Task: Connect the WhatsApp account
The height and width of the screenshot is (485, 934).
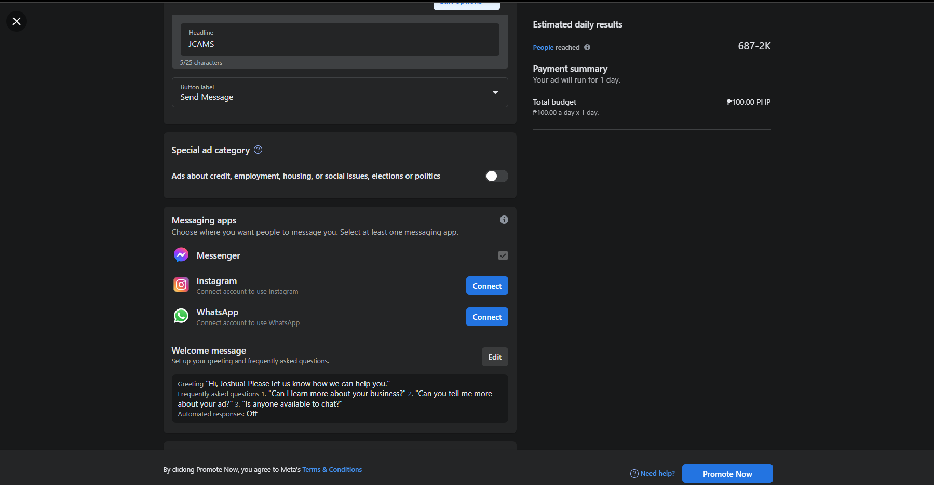Action: [487, 317]
